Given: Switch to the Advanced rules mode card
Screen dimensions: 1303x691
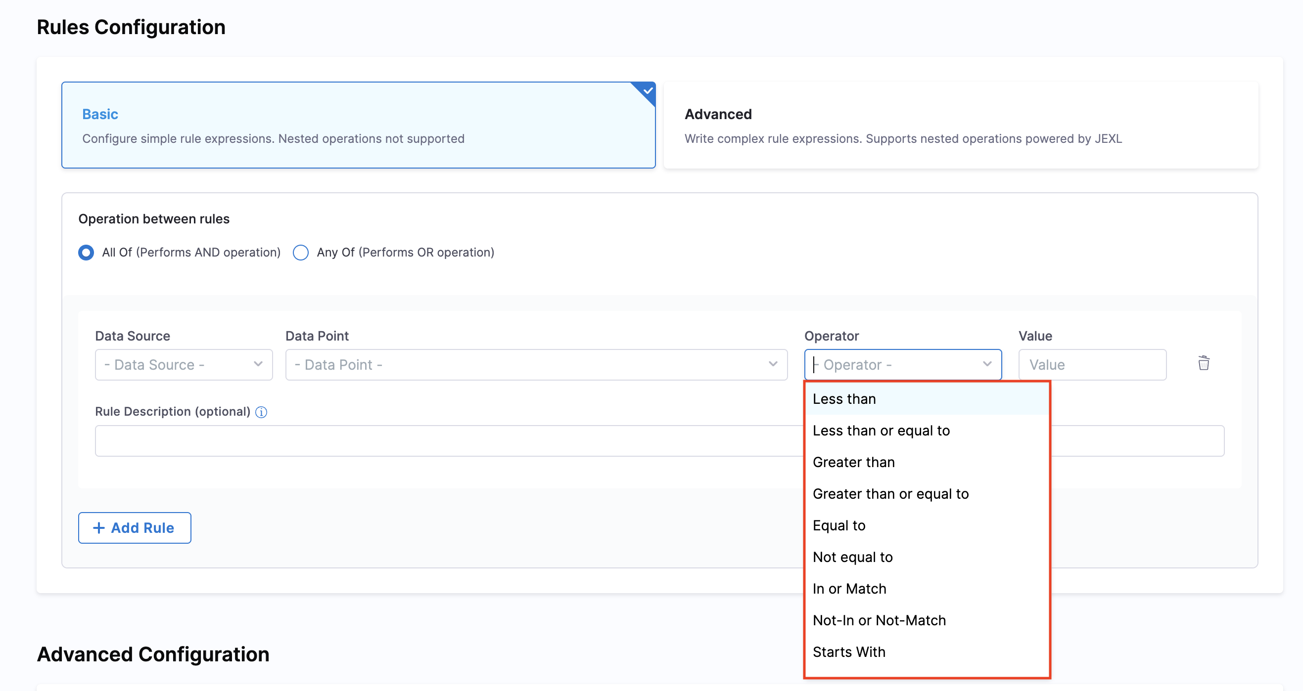Looking at the screenshot, I should [x=960, y=125].
